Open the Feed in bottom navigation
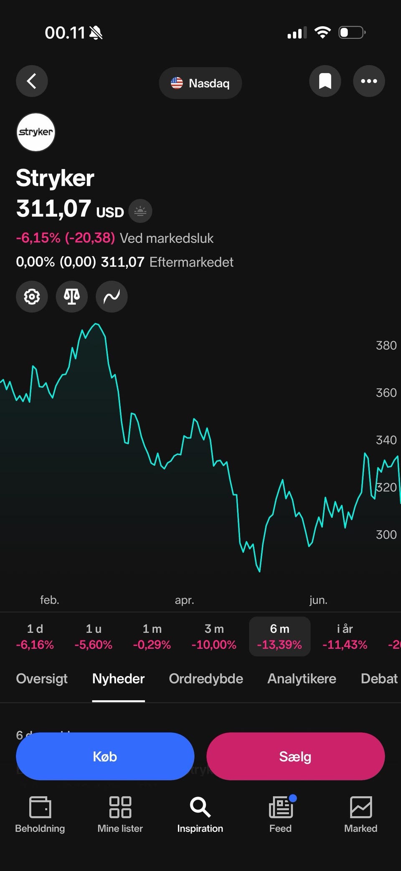Screen dimensions: 401x871 [x=281, y=815]
